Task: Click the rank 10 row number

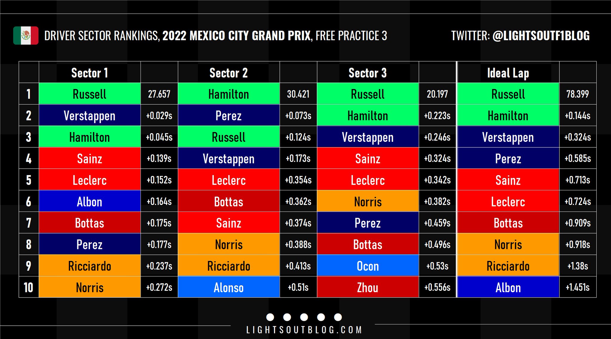Action: pyautogui.click(x=29, y=287)
